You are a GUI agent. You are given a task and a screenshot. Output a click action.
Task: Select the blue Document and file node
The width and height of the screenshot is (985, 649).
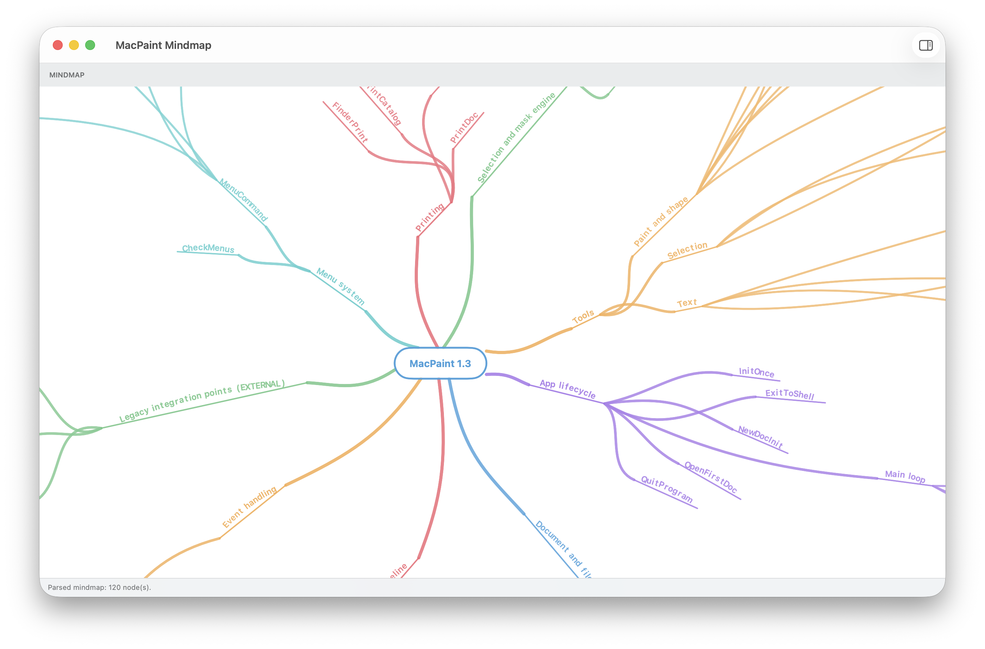coord(564,549)
